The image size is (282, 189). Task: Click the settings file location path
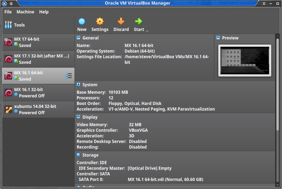coord(167,59)
